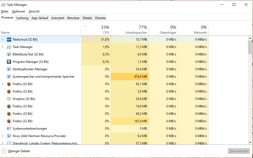Expand the Task-Manager process entry
The image size is (253, 158).
coord(3,47)
